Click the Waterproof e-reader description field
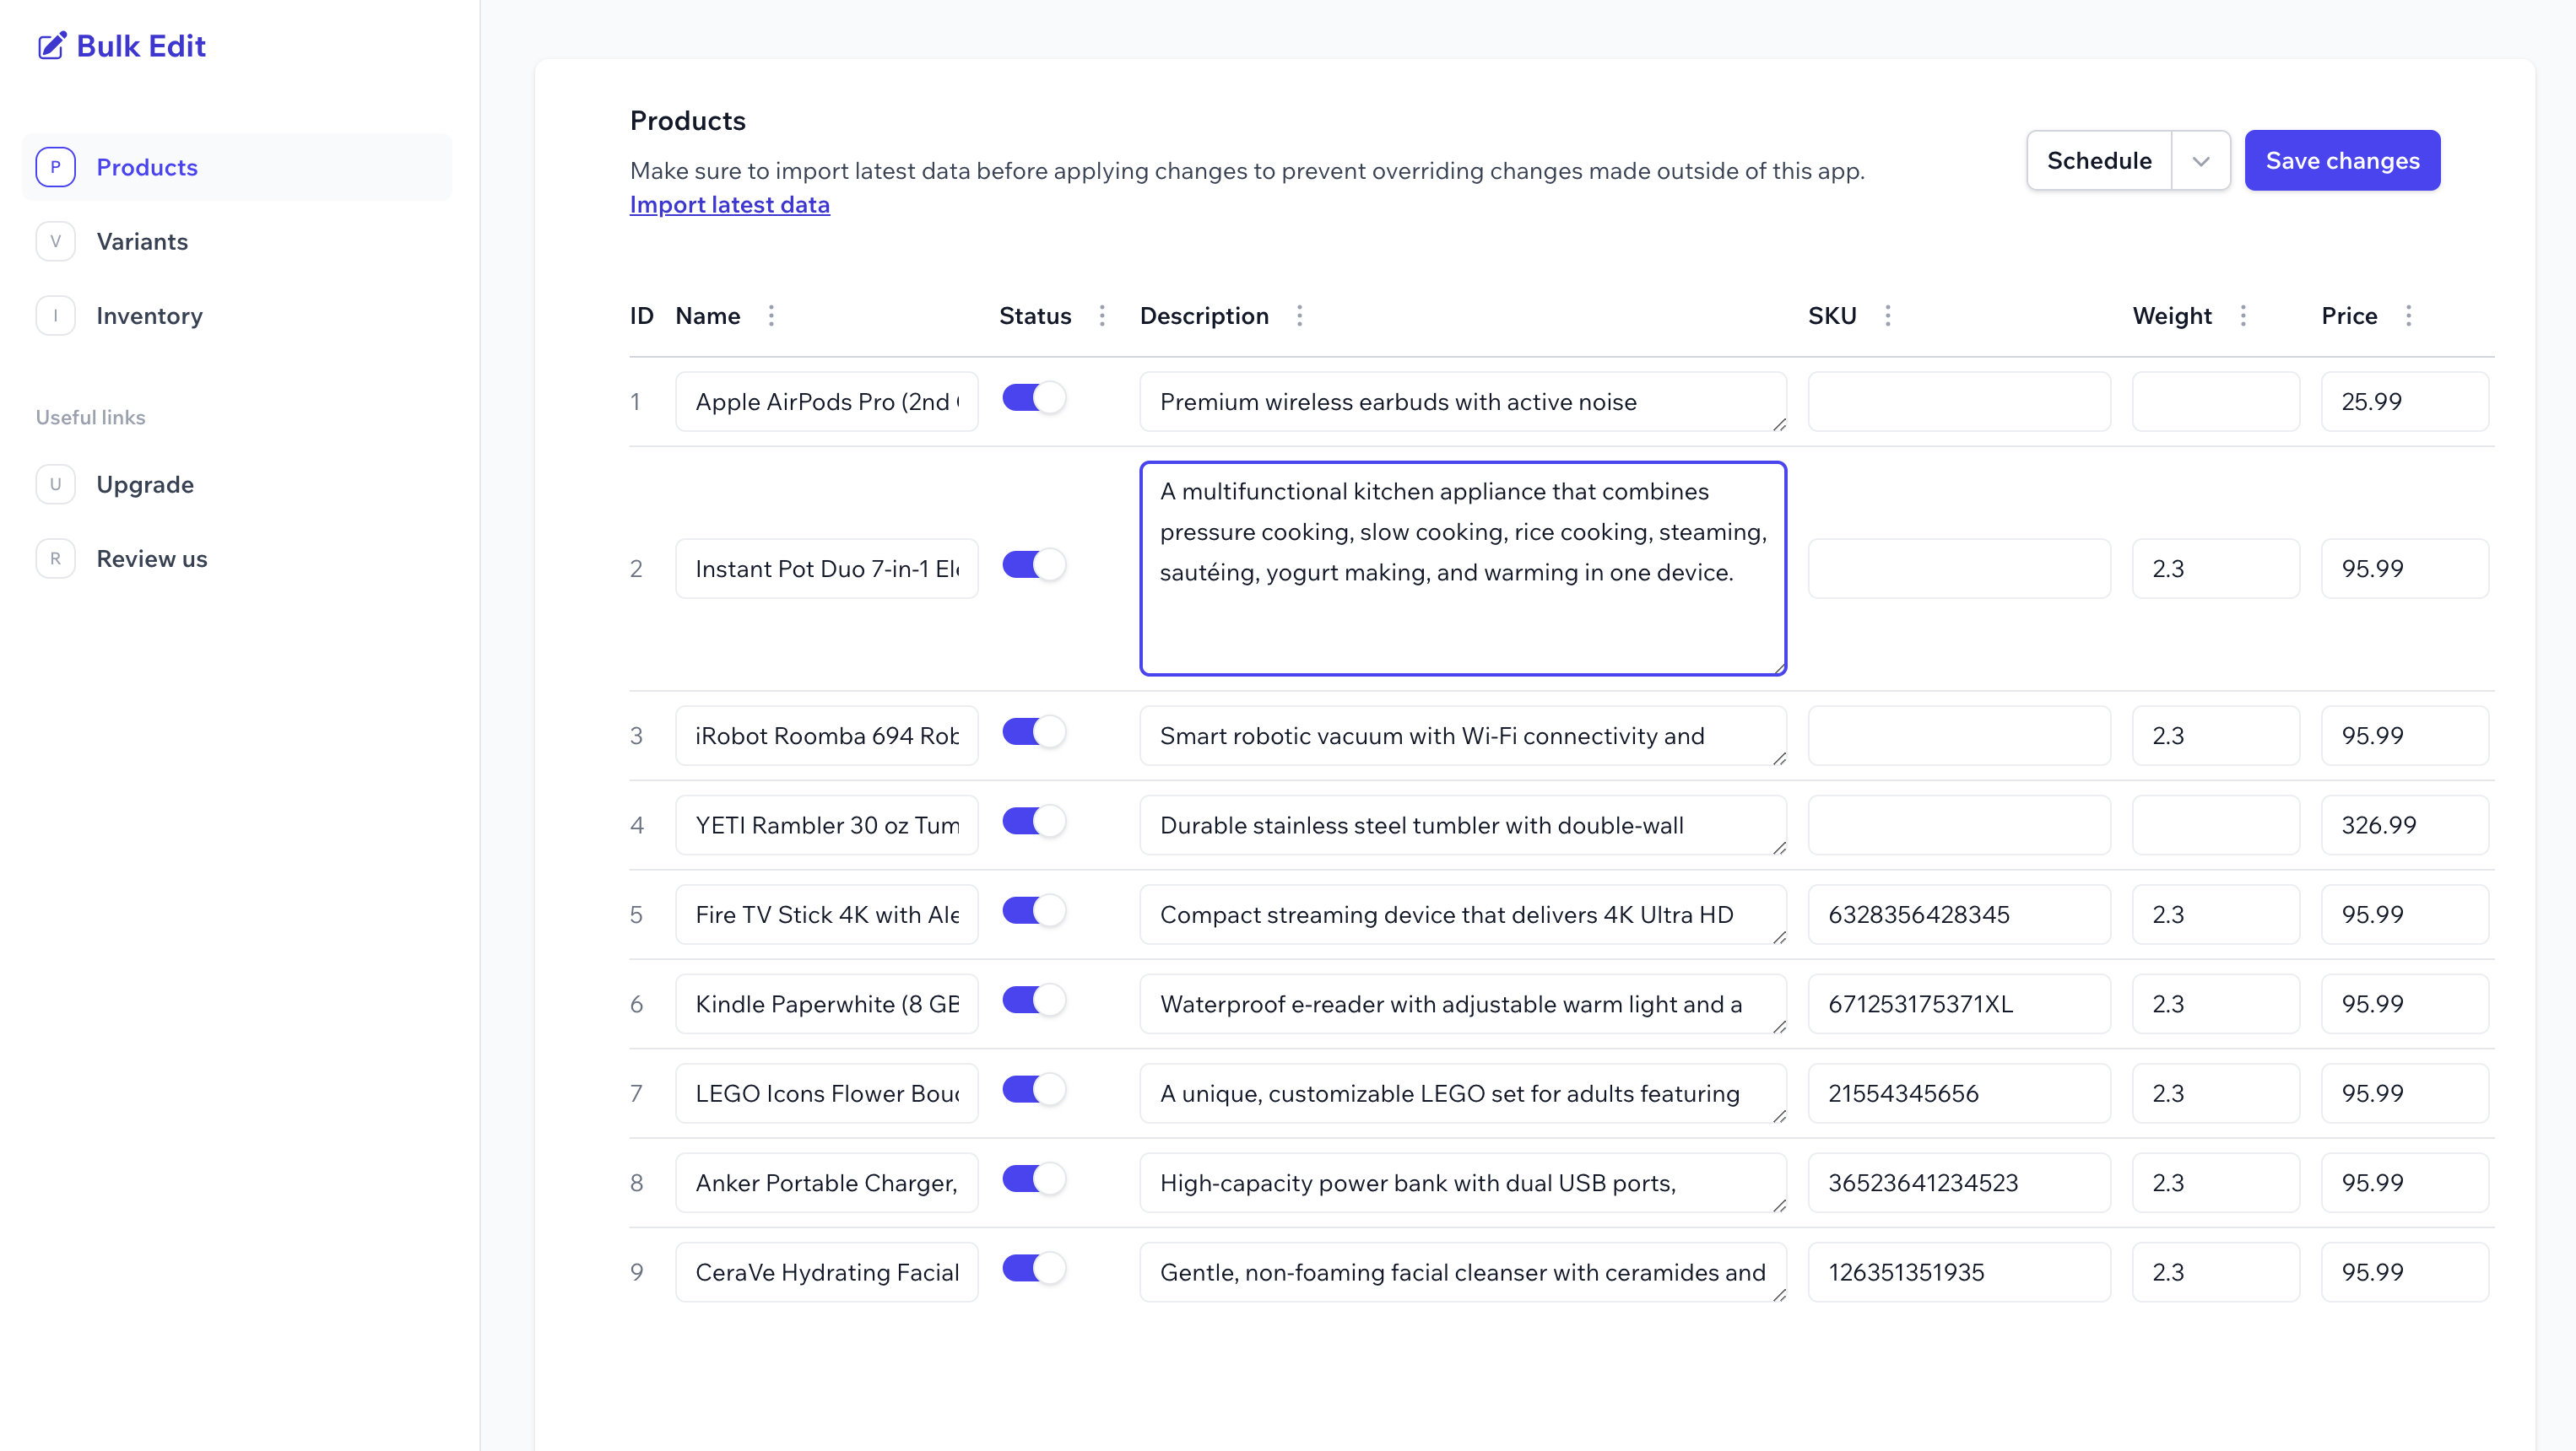The width and height of the screenshot is (2576, 1451). [x=1463, y=1004]
